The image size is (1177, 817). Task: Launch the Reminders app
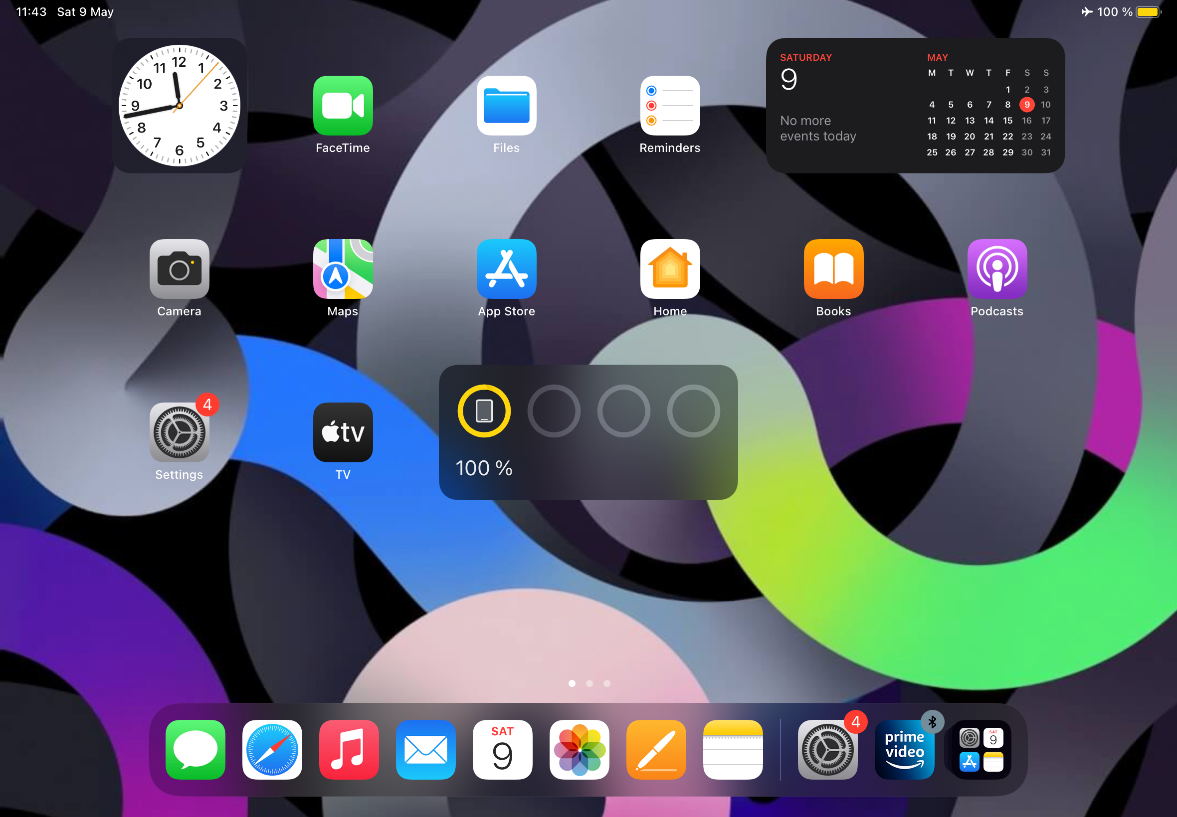670,106
